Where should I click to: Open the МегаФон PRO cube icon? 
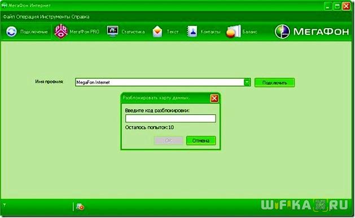pyautogui.click(x=61, y=31)
